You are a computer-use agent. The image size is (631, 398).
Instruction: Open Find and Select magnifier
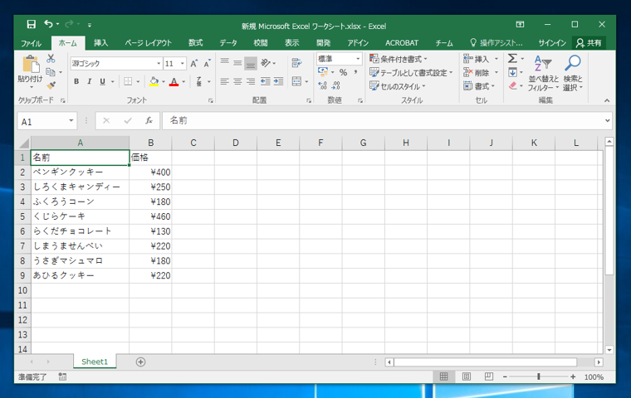point(573,73)
